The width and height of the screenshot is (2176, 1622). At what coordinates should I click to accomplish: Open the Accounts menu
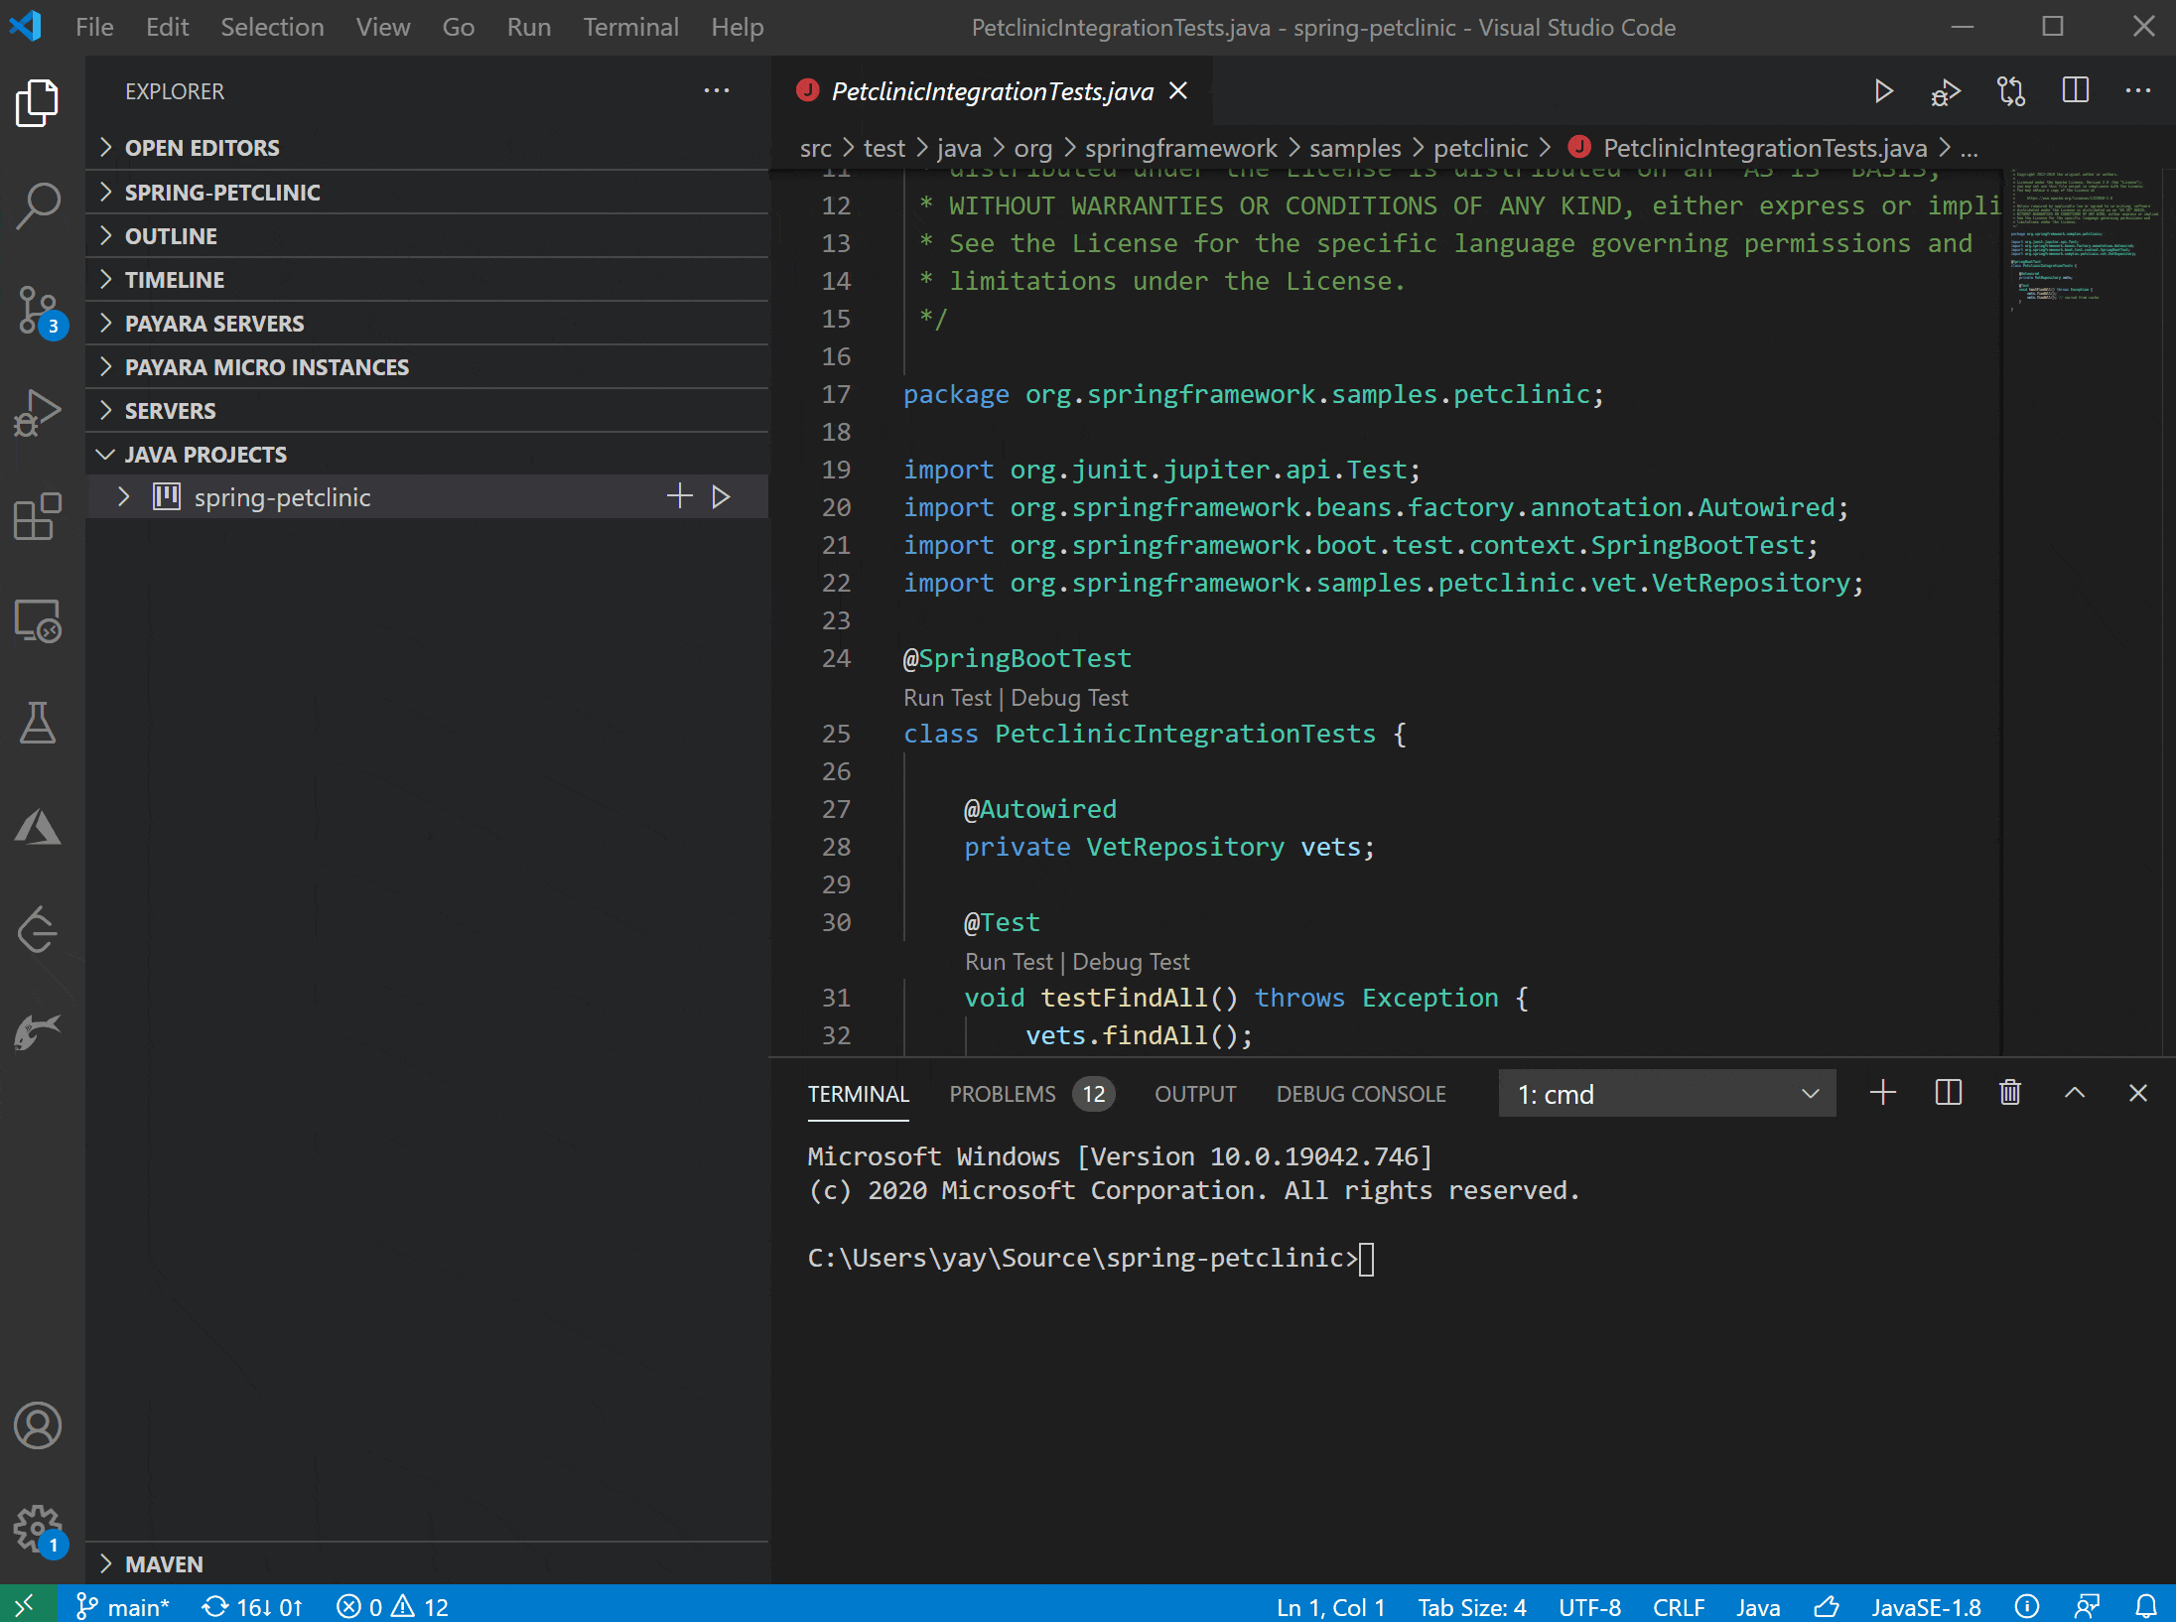coord(38,1425)
